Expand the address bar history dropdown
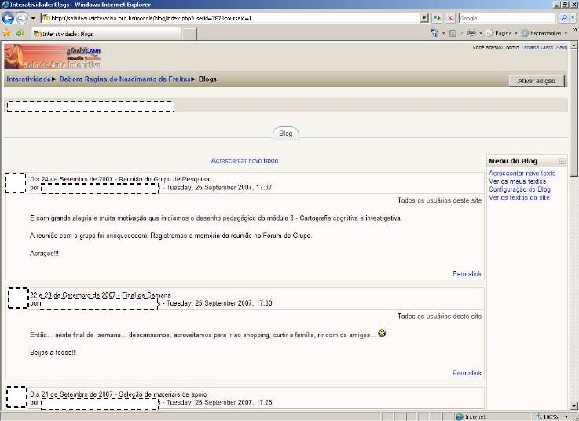 [x=424, y=17]
